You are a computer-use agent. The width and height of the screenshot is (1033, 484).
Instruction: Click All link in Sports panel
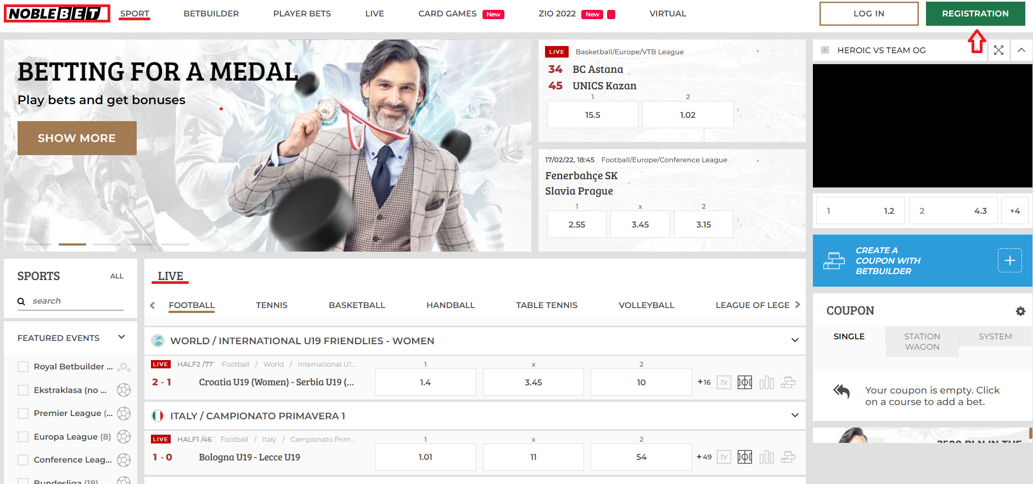117,276
